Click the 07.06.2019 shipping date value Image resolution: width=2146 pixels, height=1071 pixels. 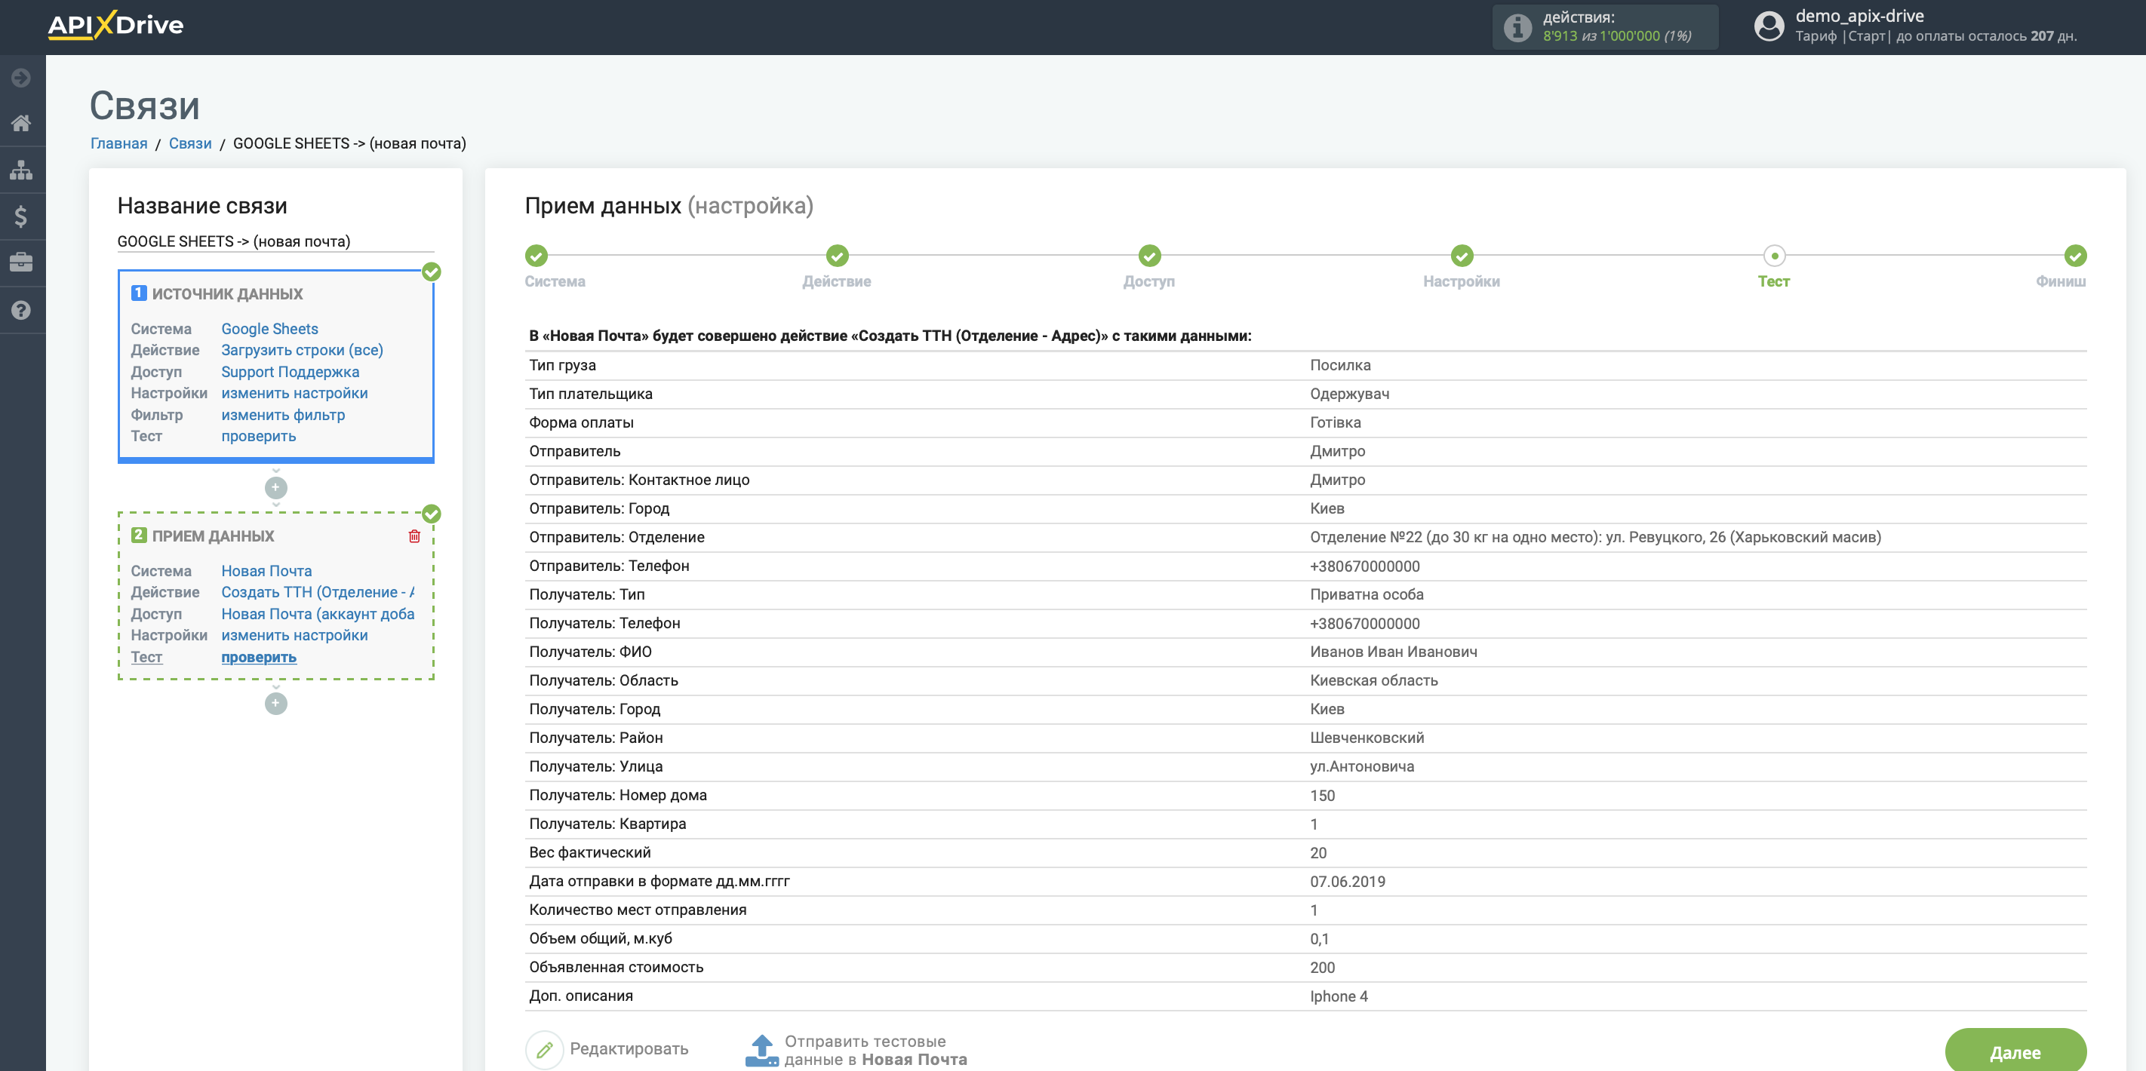1348,881
